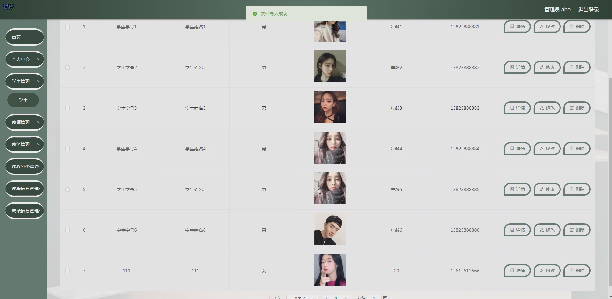Image resolution: width=612 pixels, height=299 pixels.
Task: Tick checkbox for row 7
Action: pyautogui.click(x=68, y=271)
